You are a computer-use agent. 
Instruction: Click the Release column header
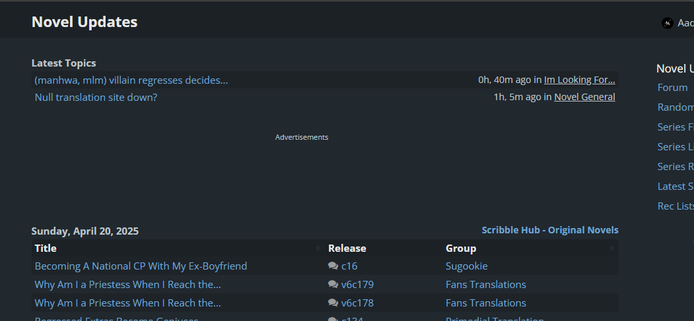347,248
